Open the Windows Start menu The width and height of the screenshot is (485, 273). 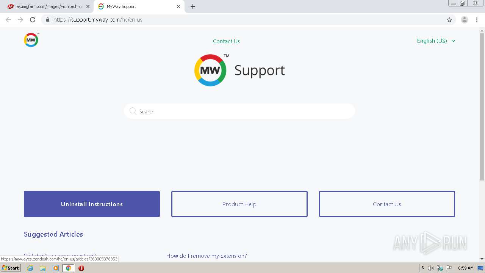(x=10, y=268)
